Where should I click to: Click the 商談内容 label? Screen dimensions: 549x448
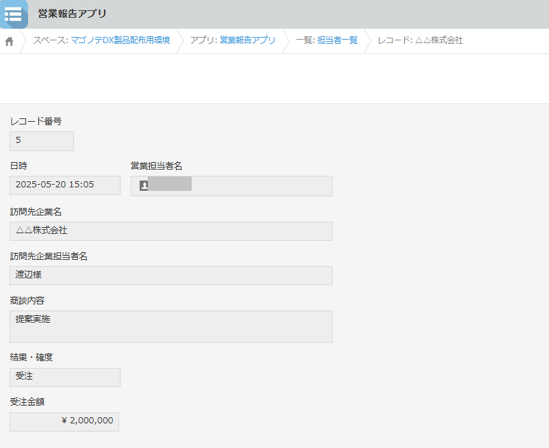click(x=27, y=300)
